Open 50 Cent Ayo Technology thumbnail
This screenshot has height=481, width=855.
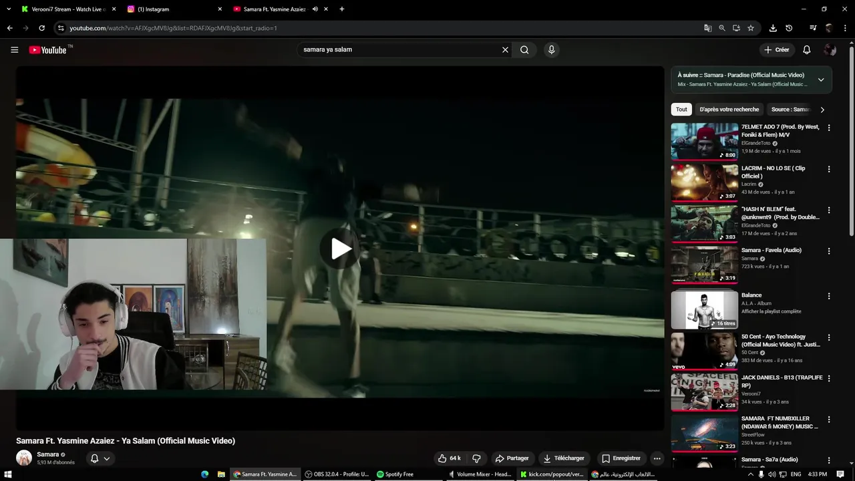point(704,351)
